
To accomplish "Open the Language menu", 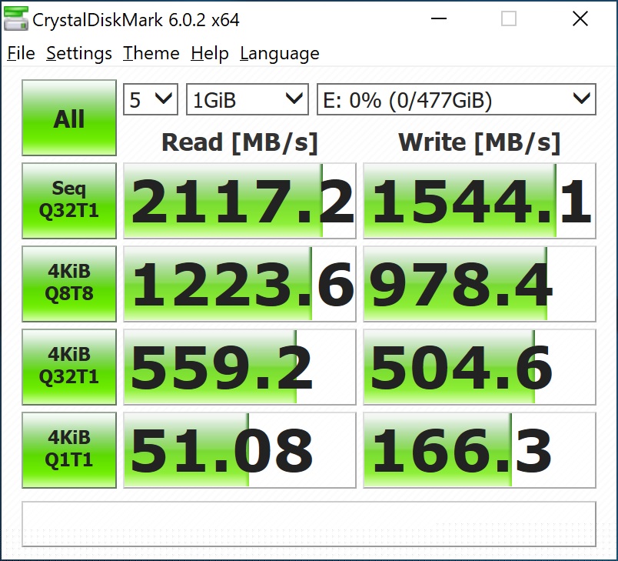I will tap(280, 53).
